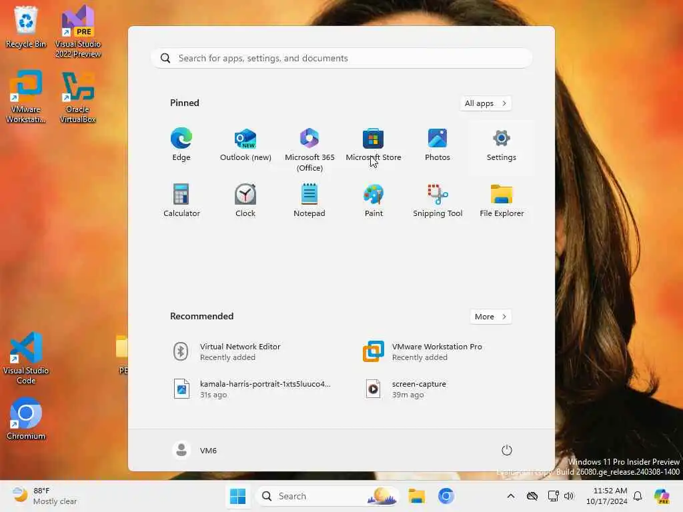Launch the Paint app

tap(374, 200)
